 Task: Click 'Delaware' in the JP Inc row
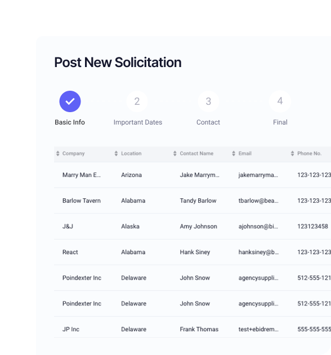coord(134,329)
